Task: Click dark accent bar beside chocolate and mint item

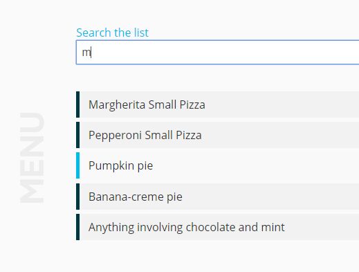Action: click(x=78, y=227)
